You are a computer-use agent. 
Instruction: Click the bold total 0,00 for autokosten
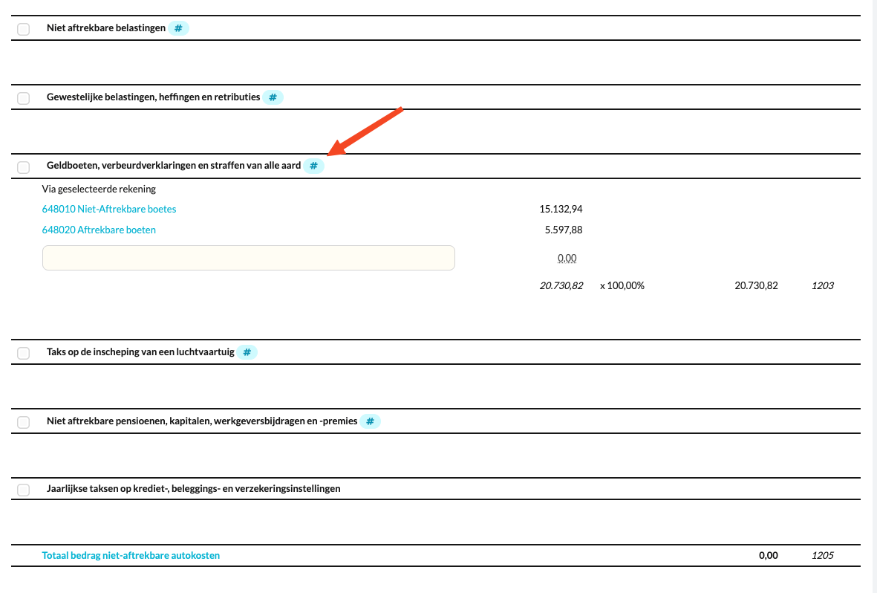point(769,556)
